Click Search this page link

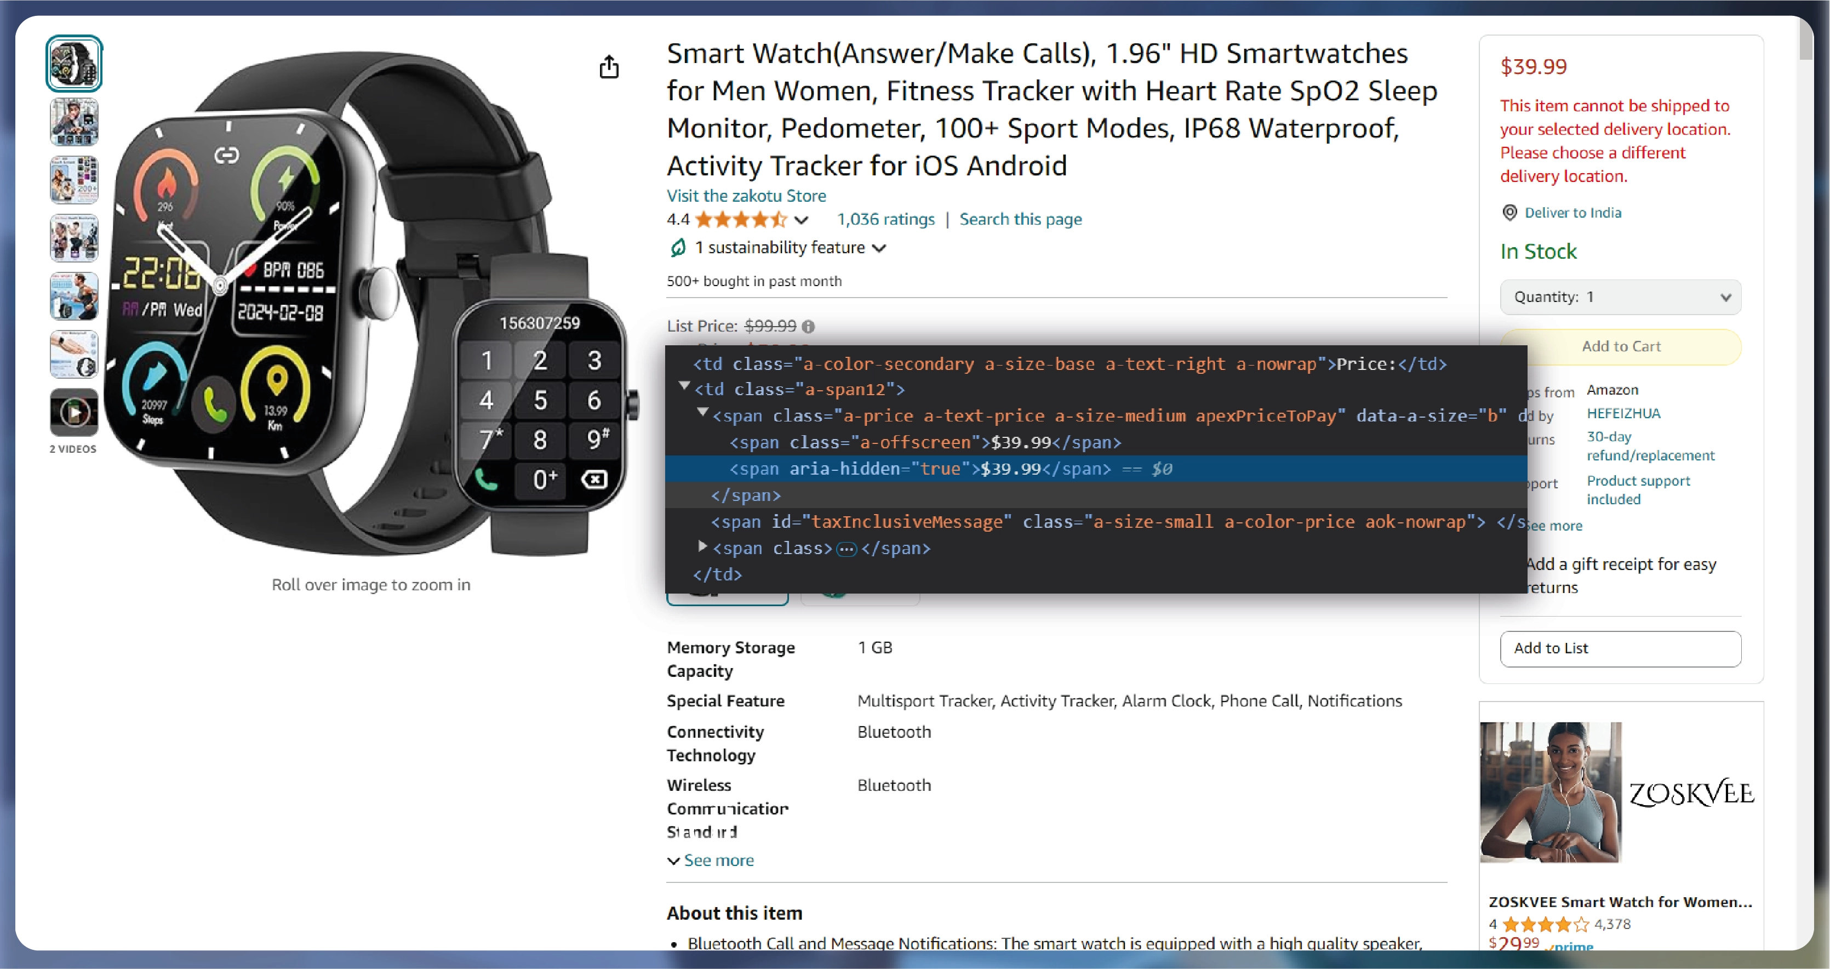(1020, 219)
